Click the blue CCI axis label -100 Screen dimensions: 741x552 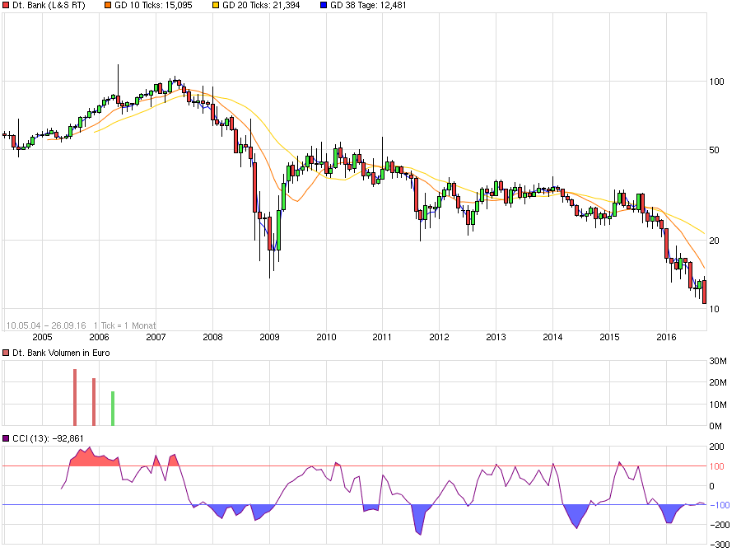pos(720,506)
